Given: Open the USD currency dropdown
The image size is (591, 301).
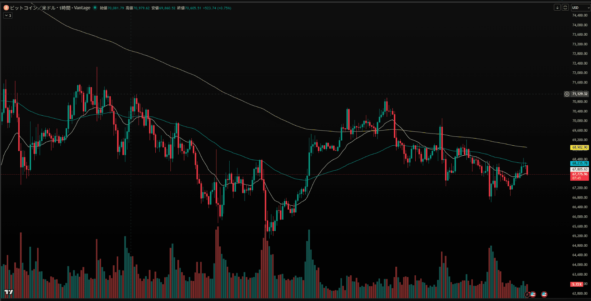Looking at the screenshot, I should pos(580,7).
